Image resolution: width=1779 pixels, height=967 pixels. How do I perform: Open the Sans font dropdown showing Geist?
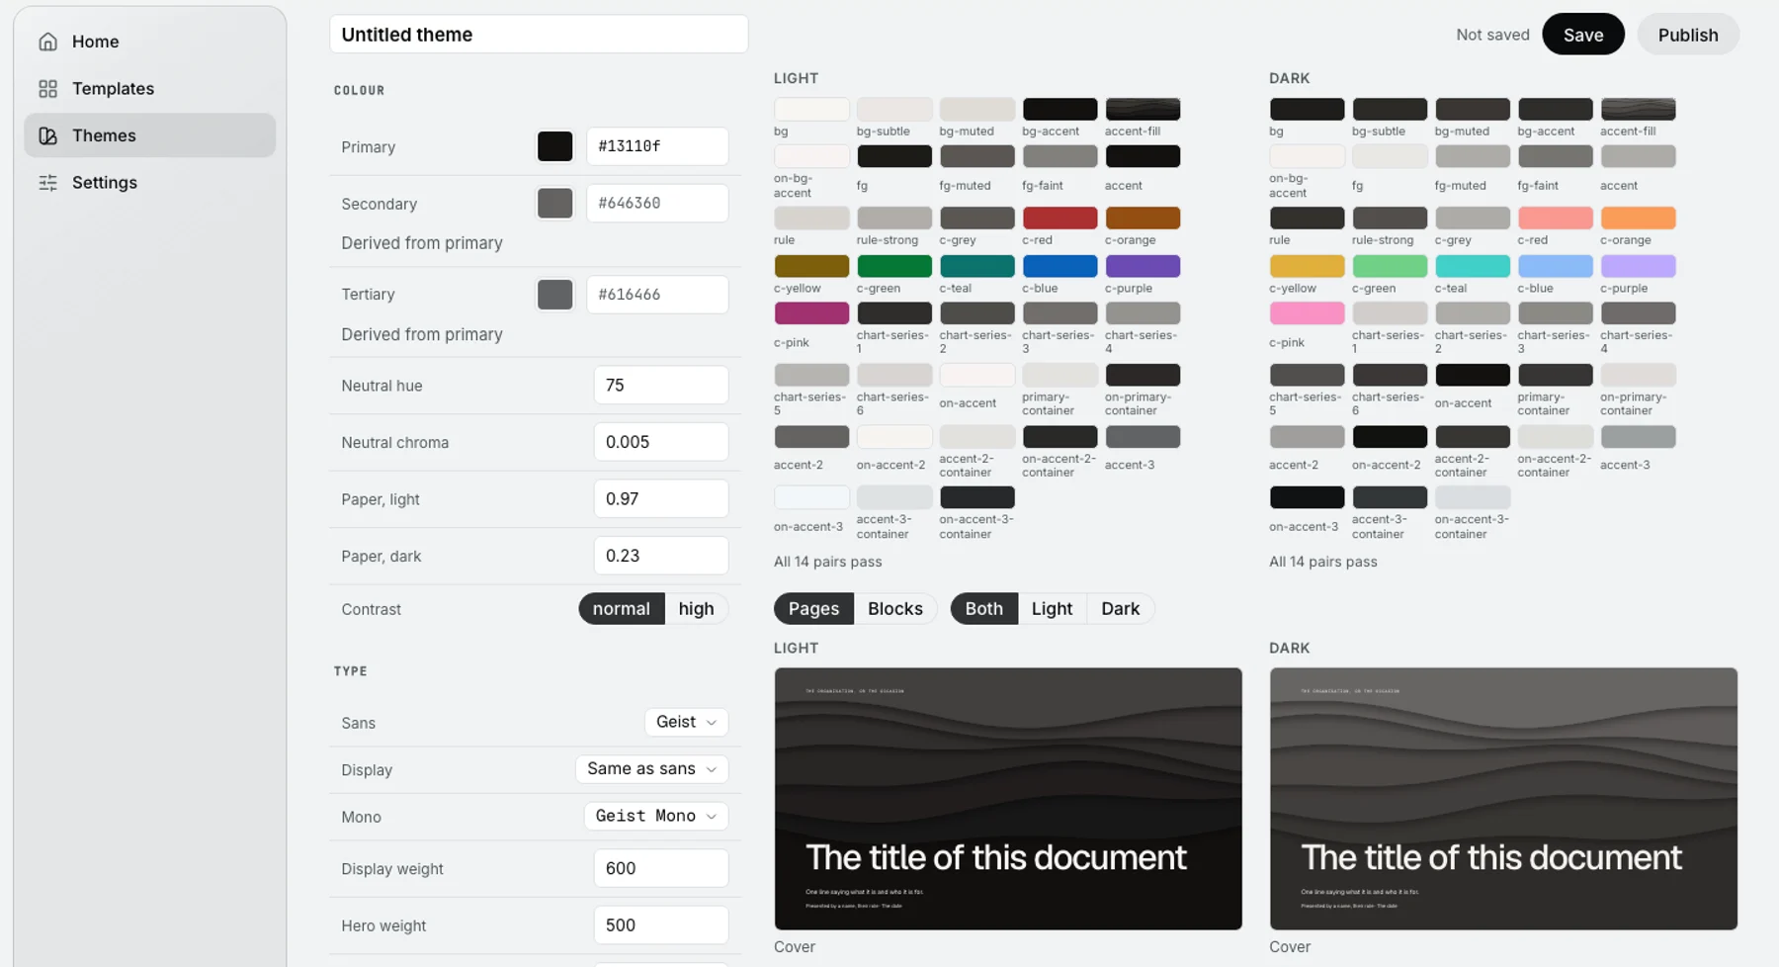686,722
